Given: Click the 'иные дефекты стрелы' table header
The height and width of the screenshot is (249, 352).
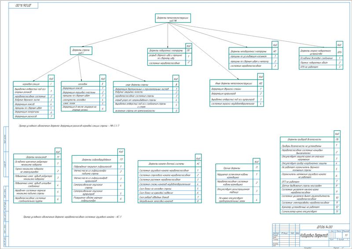Looking at the screenshot, I should pos(143,84).
